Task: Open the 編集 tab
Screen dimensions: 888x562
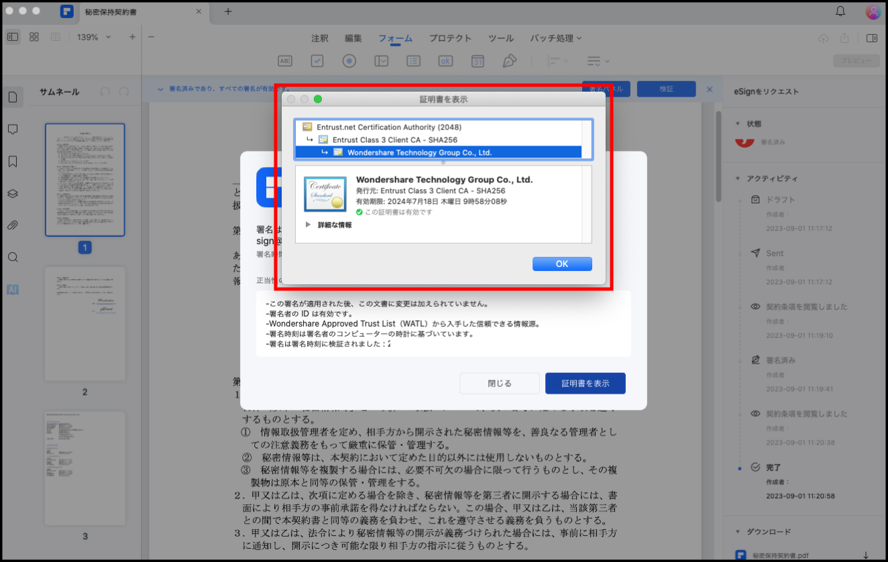Action: click(x=353, y=38)
